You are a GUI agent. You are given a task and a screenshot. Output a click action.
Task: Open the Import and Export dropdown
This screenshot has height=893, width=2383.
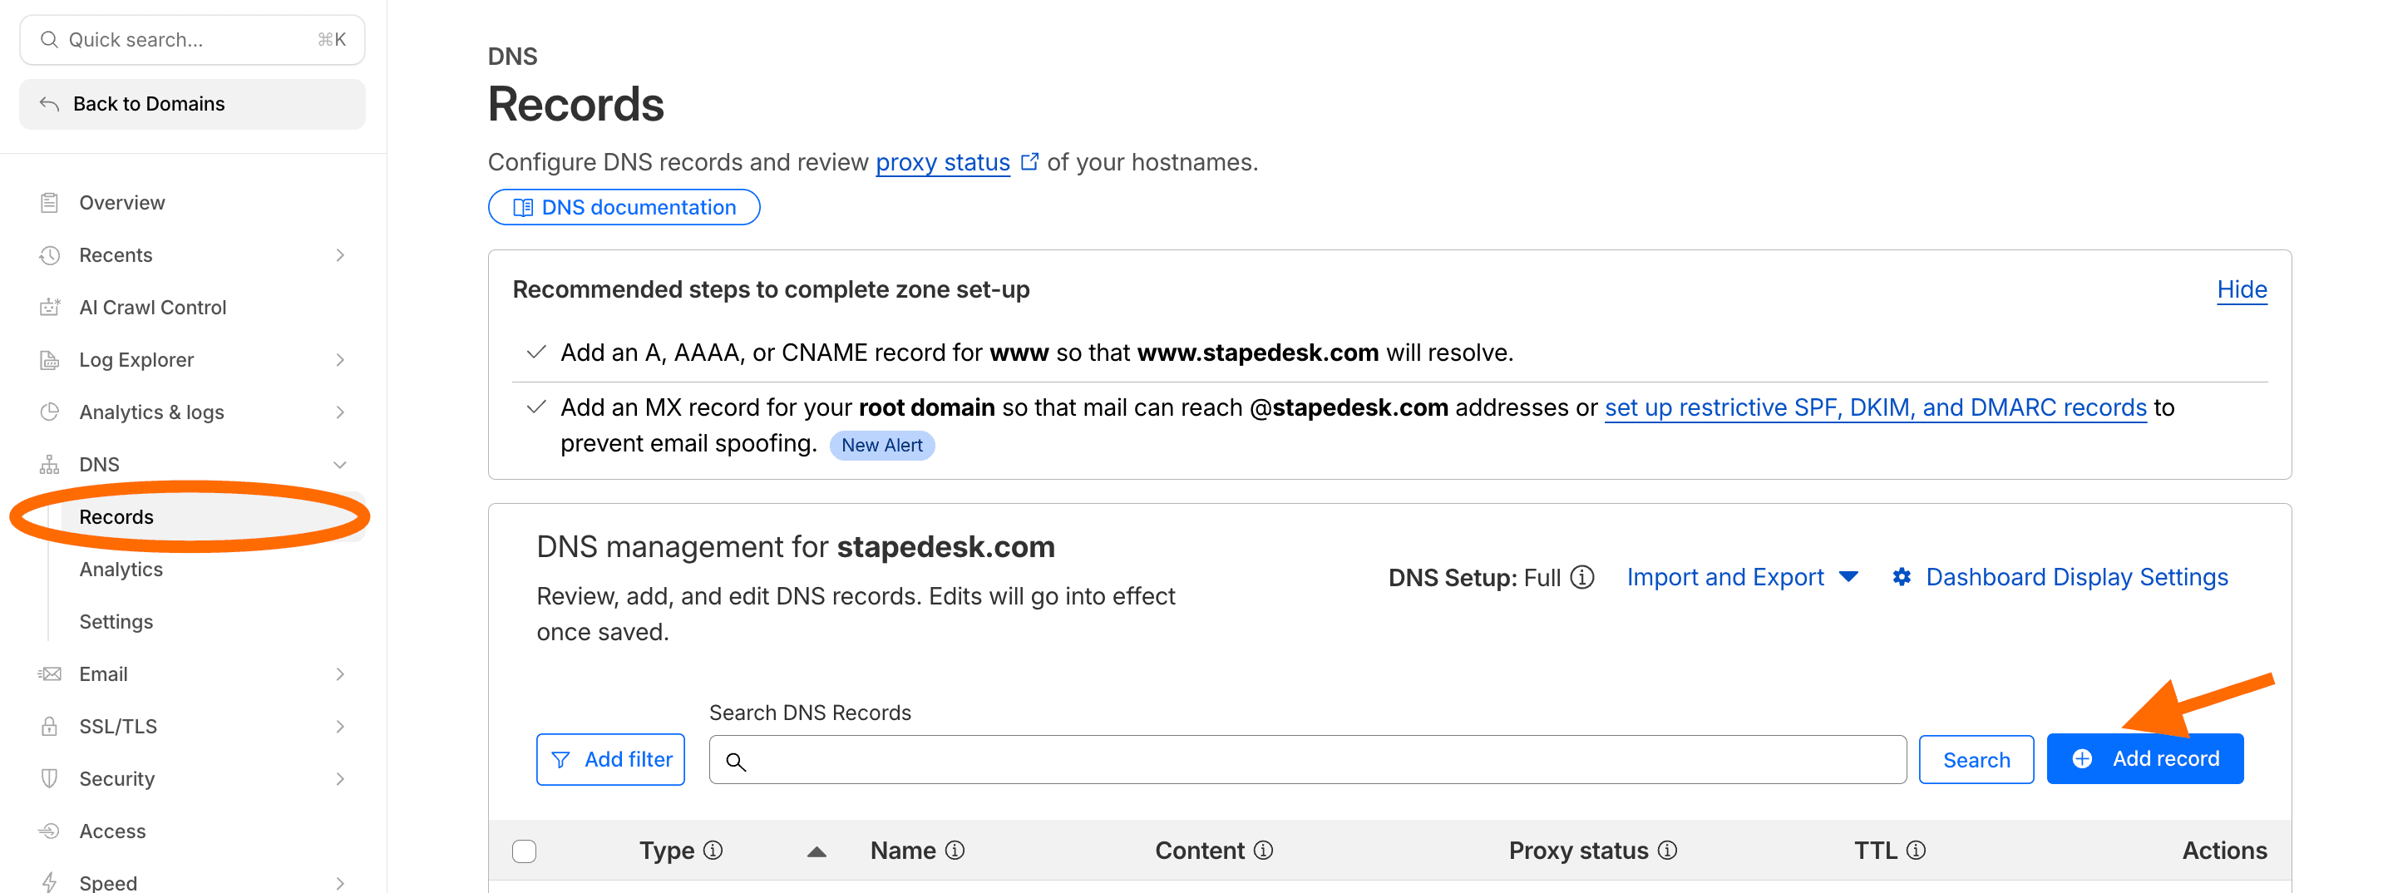(x=1741, y=575)
